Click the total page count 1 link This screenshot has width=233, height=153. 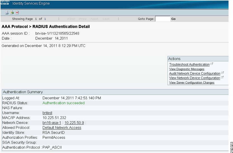click(x=45, y=19)
